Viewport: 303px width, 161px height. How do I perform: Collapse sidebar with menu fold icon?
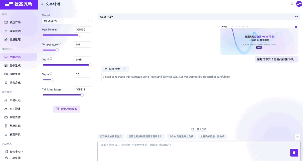pyautogui.click(x=42, y=4)
